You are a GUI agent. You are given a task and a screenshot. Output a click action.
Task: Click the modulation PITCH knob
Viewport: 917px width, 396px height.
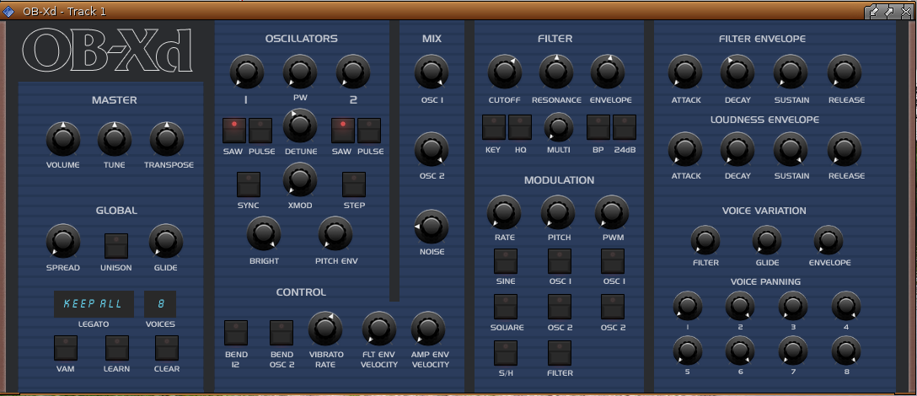point(558,211)
